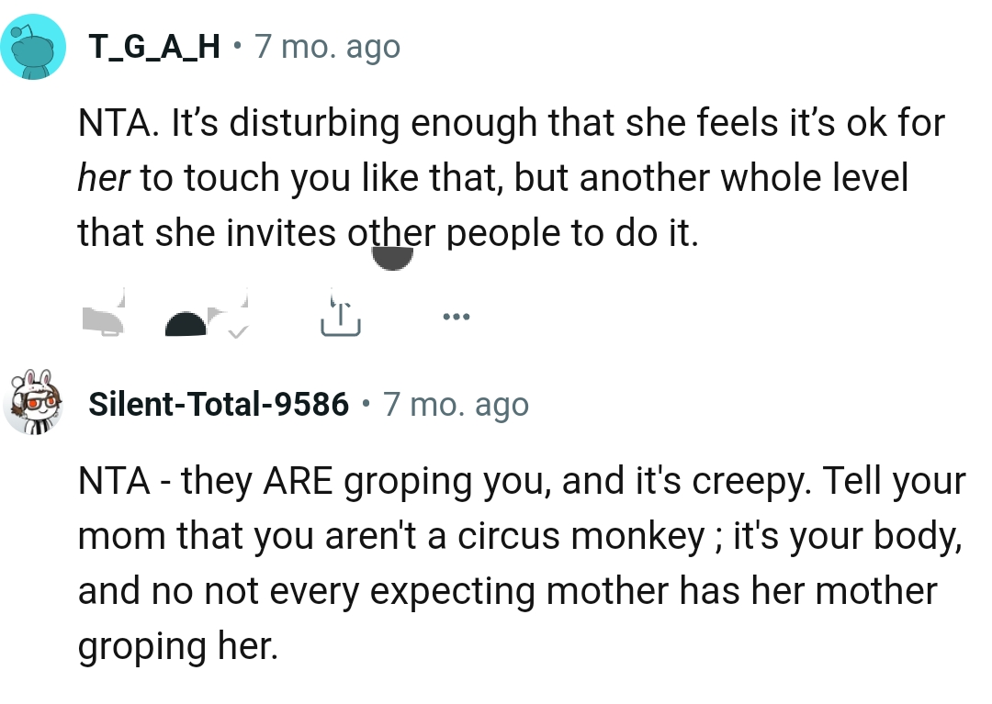The image size is (992, 704).
Task: Un-highlight the filled vote button
Action: point(184,321)
